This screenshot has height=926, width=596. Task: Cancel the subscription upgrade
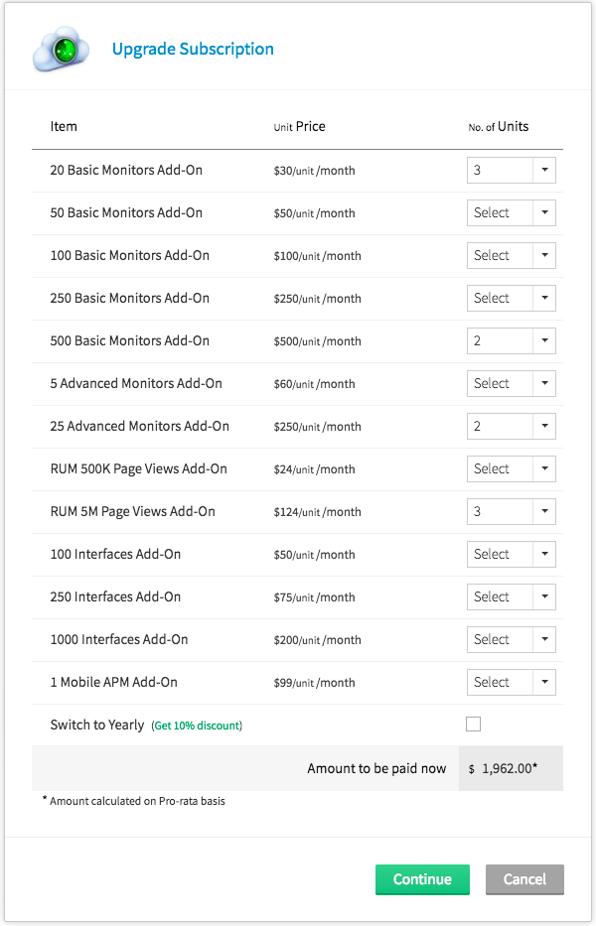tap(523, 879)
